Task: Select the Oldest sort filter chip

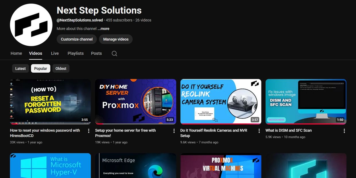Action: pos(61,69)
